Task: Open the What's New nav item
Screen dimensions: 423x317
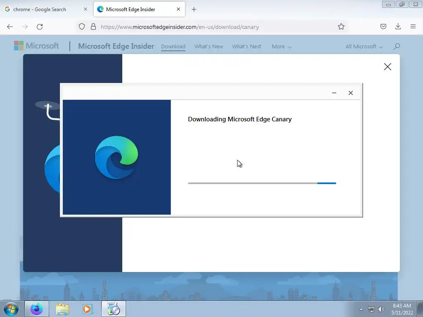Action: 209,46
